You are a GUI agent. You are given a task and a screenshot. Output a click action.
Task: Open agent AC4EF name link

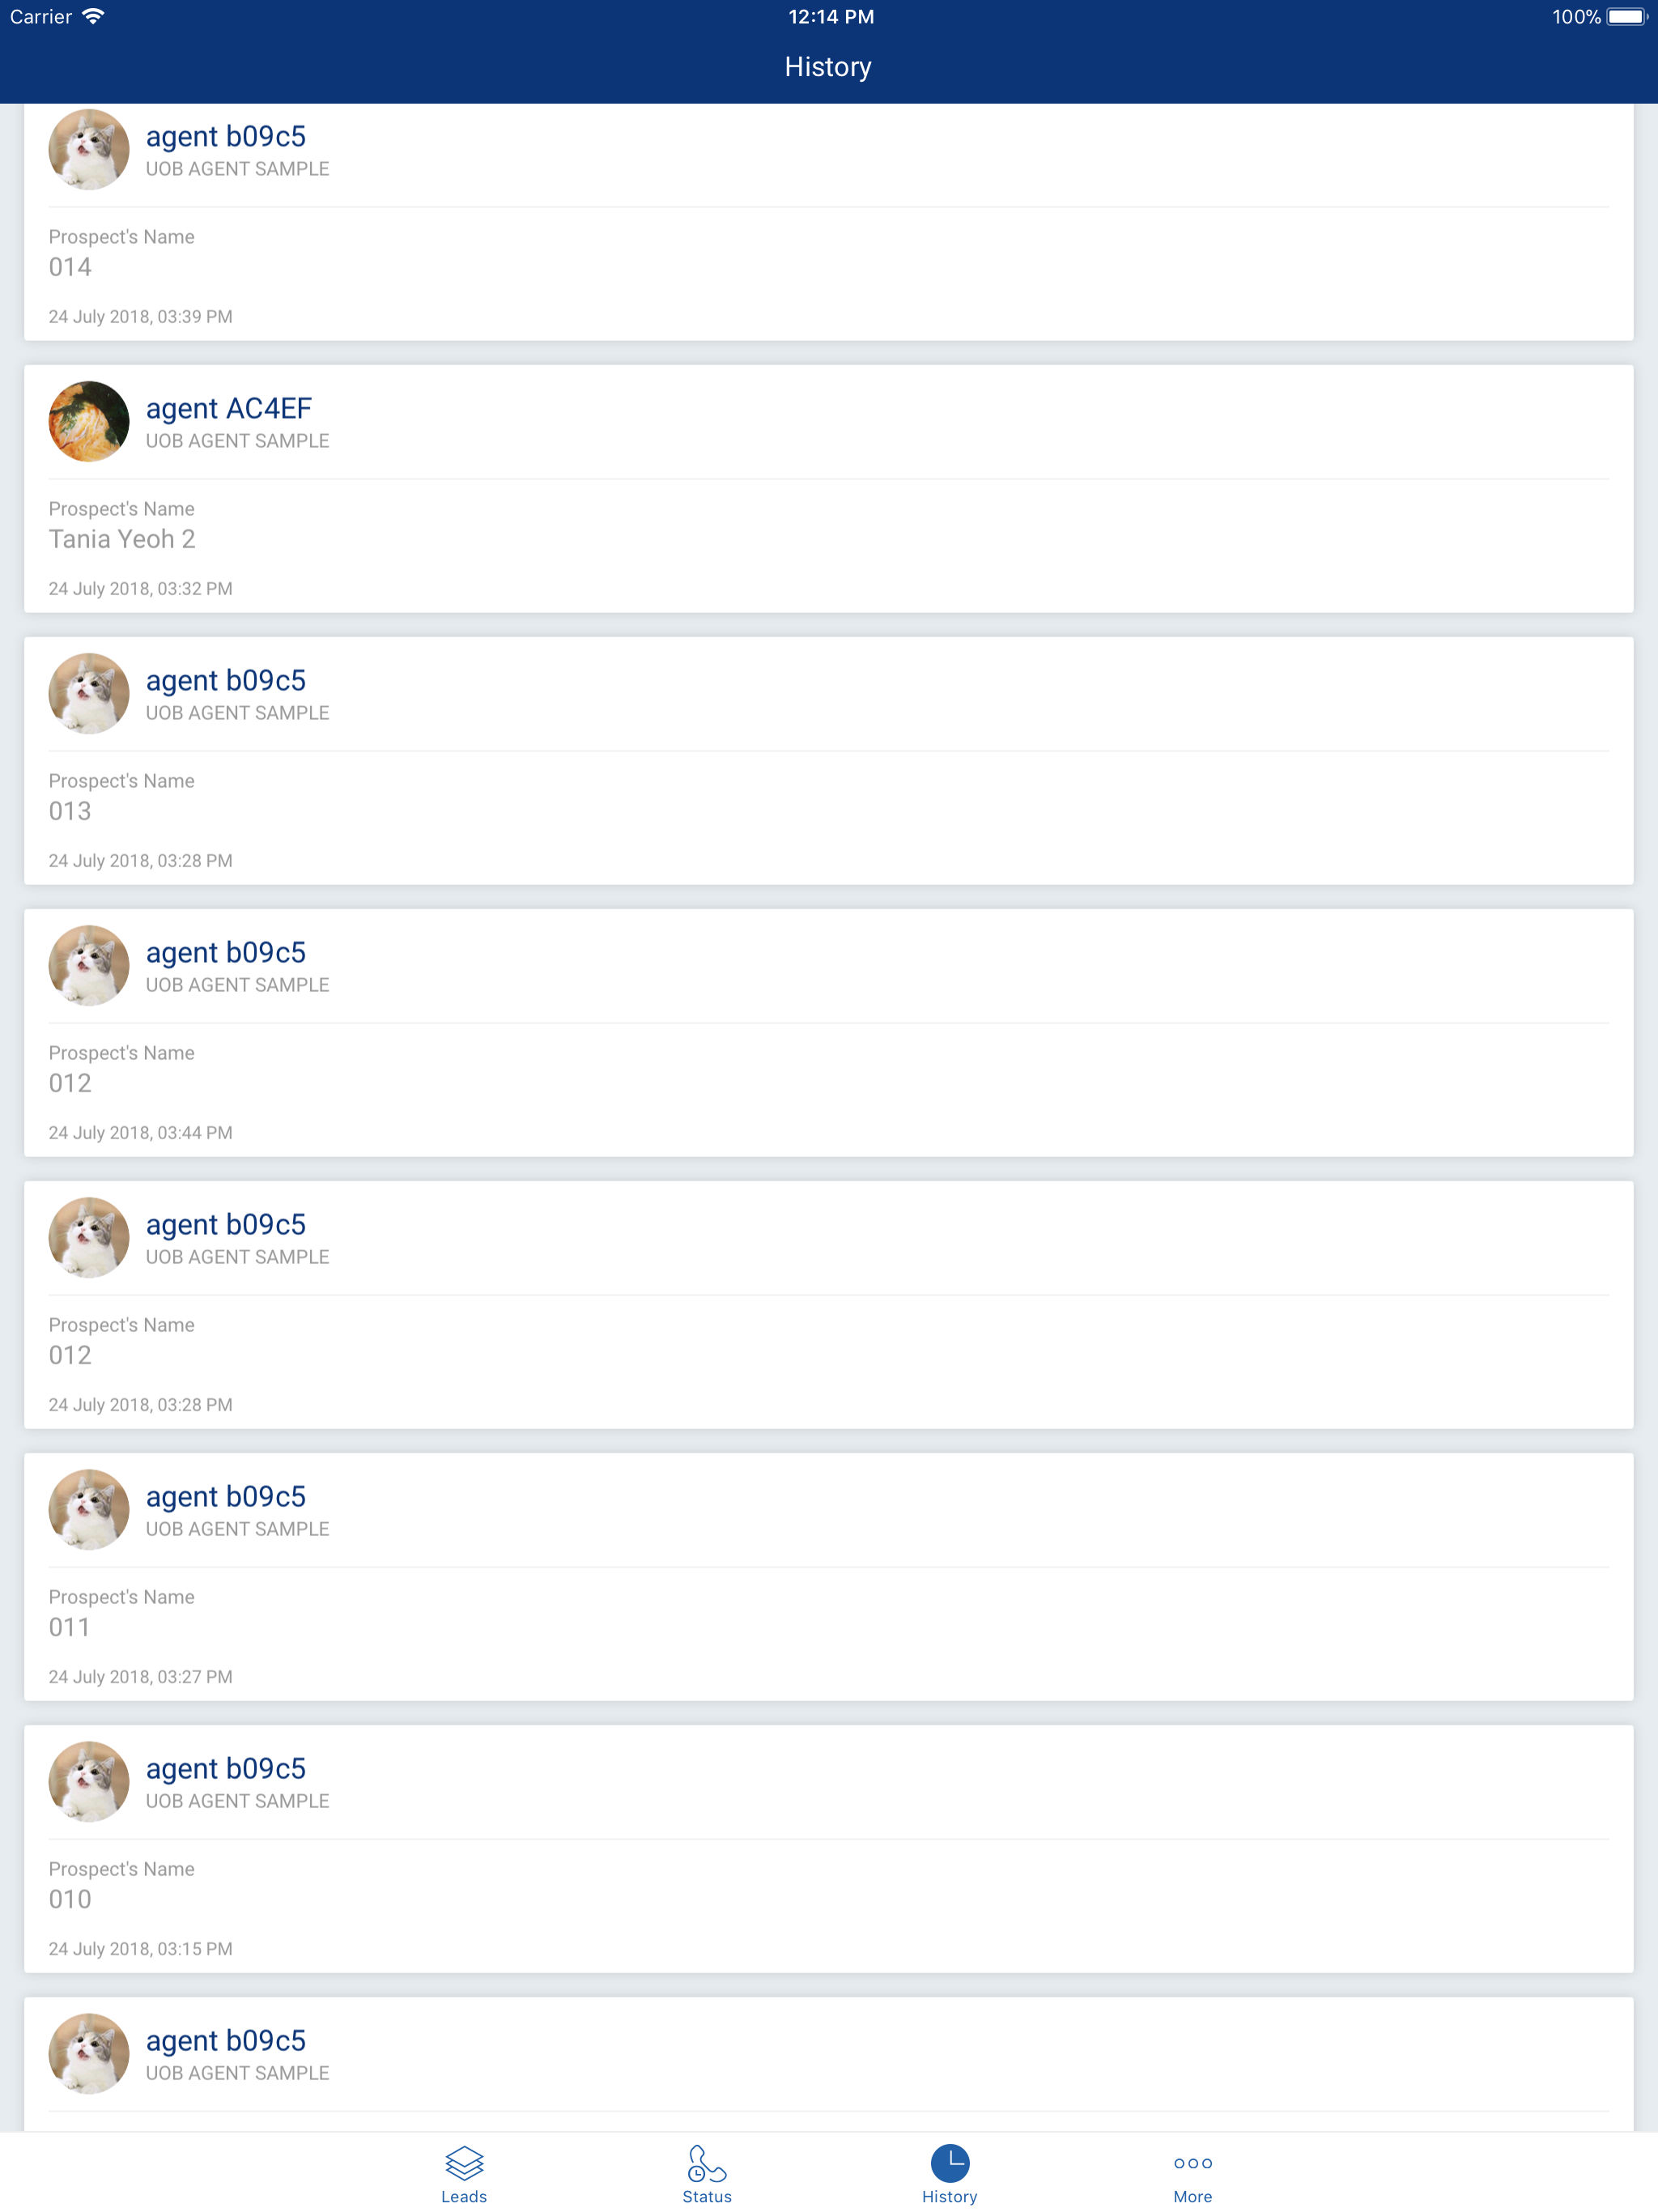coord(229,408)
